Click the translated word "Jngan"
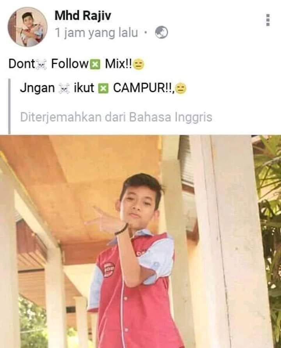281x348 pixels. [37, 88]
